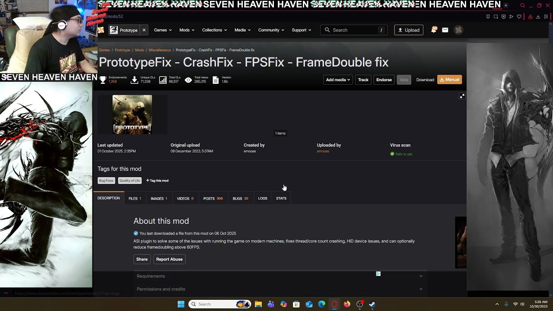The width and height of the screenshot is (553, 311).
Task: Click the emoose uploader link
Action: tap(323, 151)
